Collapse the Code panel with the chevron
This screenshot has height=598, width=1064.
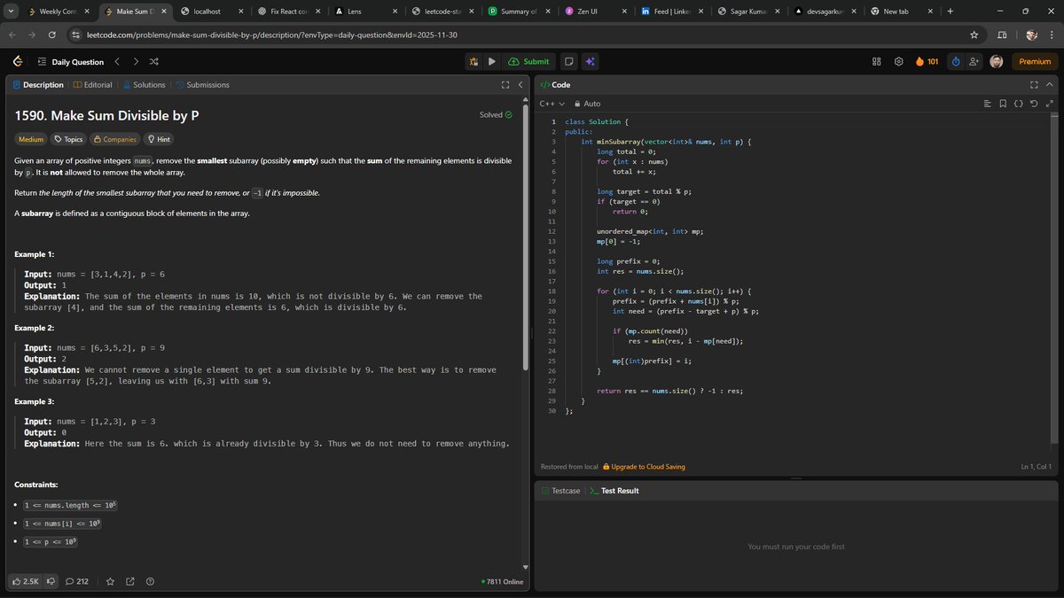[x=1050, y=84]
